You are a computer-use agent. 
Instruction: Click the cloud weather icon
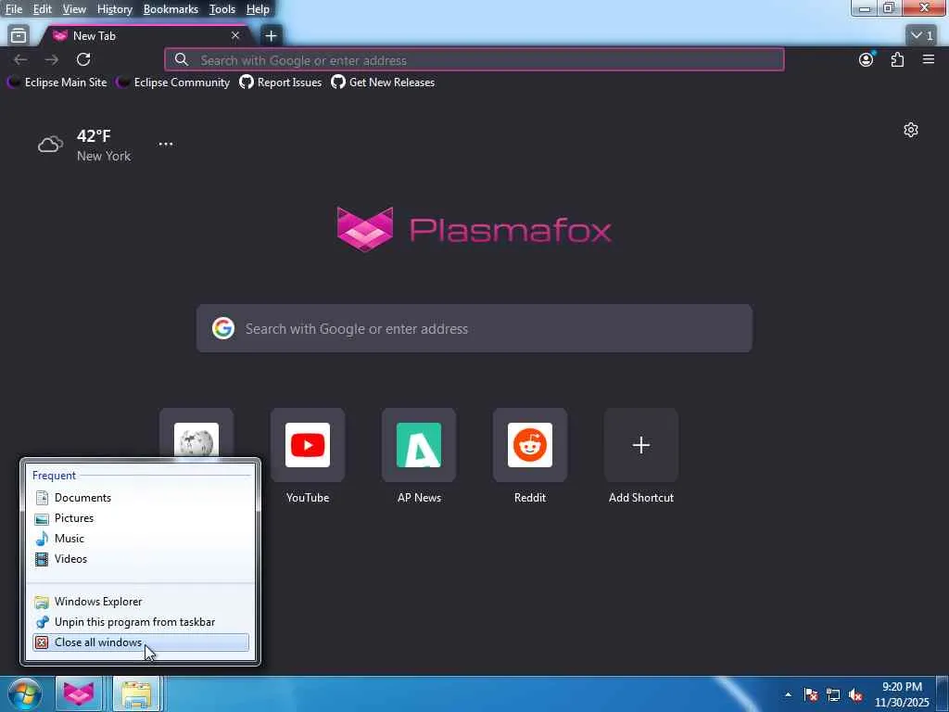pos(50,145)
